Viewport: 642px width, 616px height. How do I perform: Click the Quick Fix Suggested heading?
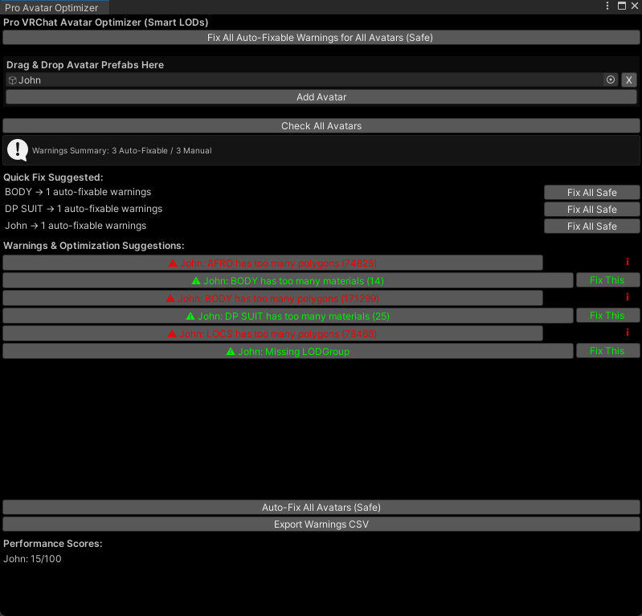click(53, 177)
